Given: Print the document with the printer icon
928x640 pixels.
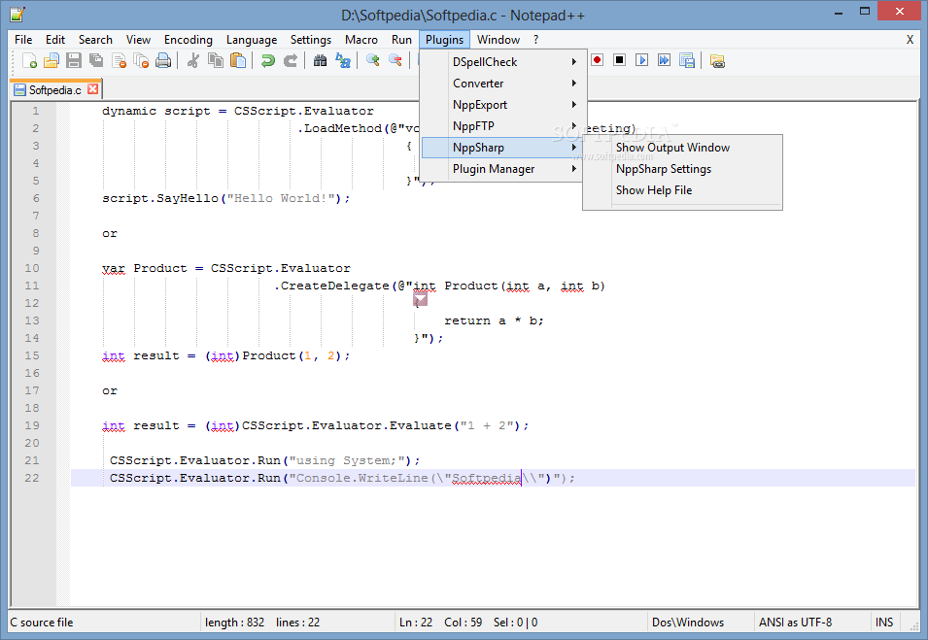Looking at the screenshot, I should [x=163, y=60].
